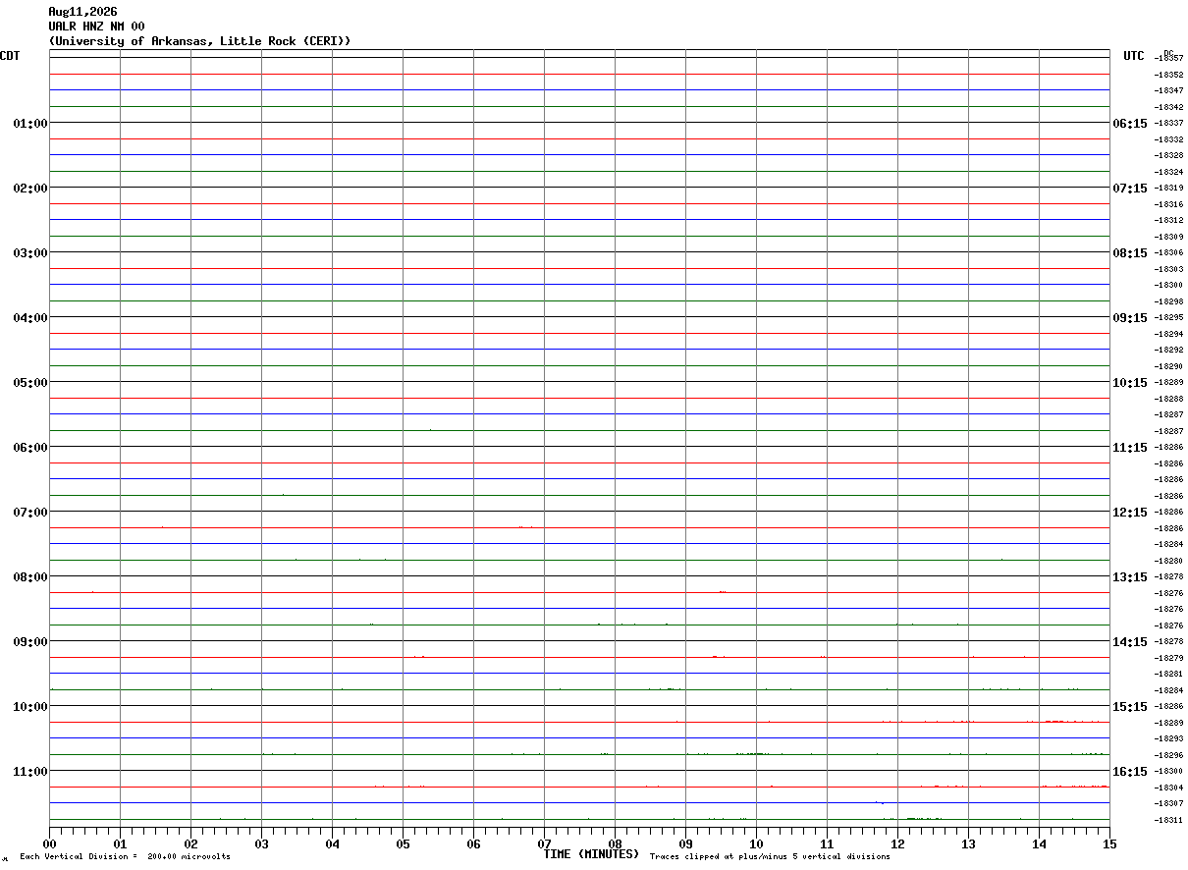
Task: Click the -18357 DC offset value
Action: coord(1168,58)
